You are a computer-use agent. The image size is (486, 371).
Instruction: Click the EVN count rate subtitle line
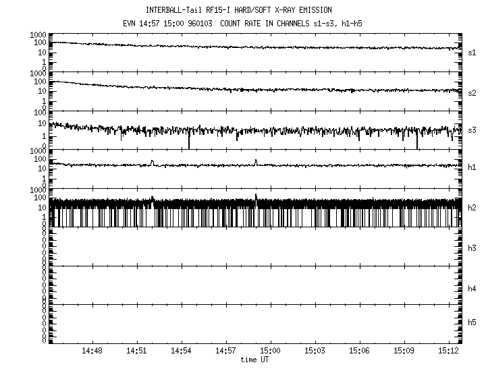point(247,23)
